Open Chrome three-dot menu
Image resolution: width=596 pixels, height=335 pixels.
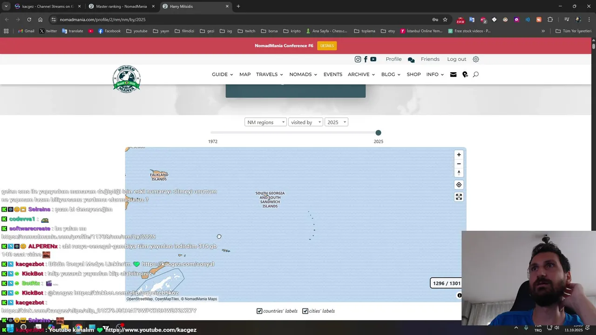click(589, 20)
